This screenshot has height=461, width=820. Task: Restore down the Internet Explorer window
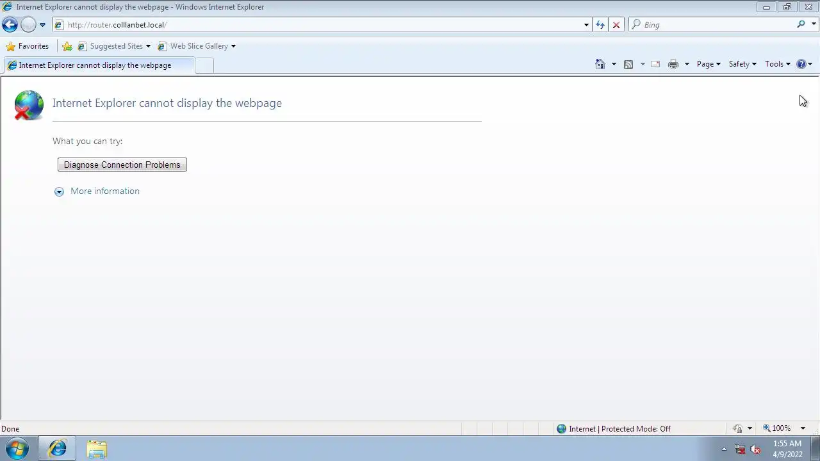[787, 7]
